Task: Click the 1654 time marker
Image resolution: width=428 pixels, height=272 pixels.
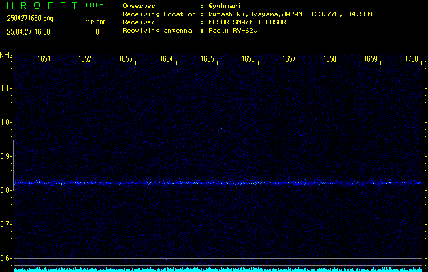Action: [x=167, y=59]
